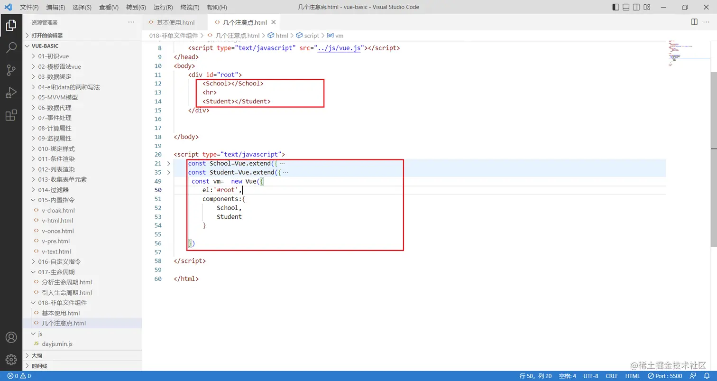Expand the 08-计算属性 folder
Screen dimensions: 717x381
(x=83, y=128)
